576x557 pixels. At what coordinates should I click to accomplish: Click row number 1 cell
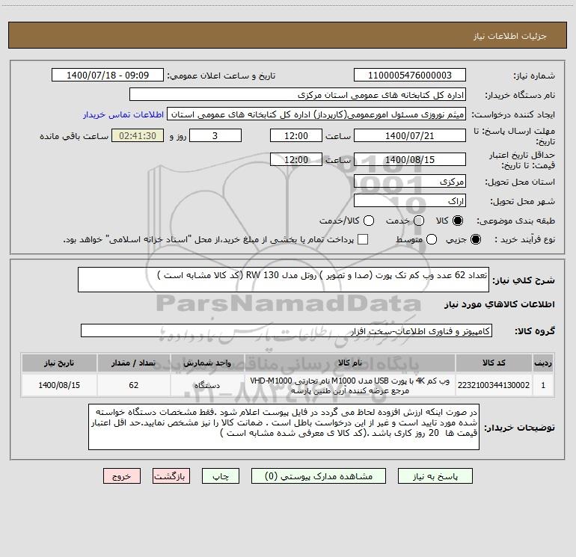click(x=543, y=385)
